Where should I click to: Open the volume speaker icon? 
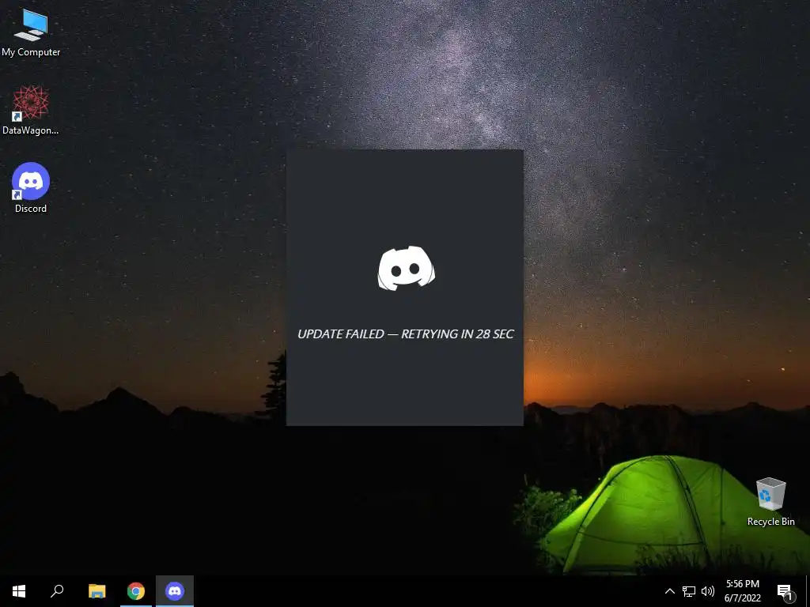click(708, 591)
